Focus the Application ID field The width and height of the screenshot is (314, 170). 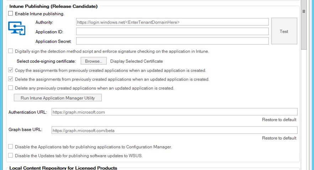pyautogui.click(x=172, y=31)
